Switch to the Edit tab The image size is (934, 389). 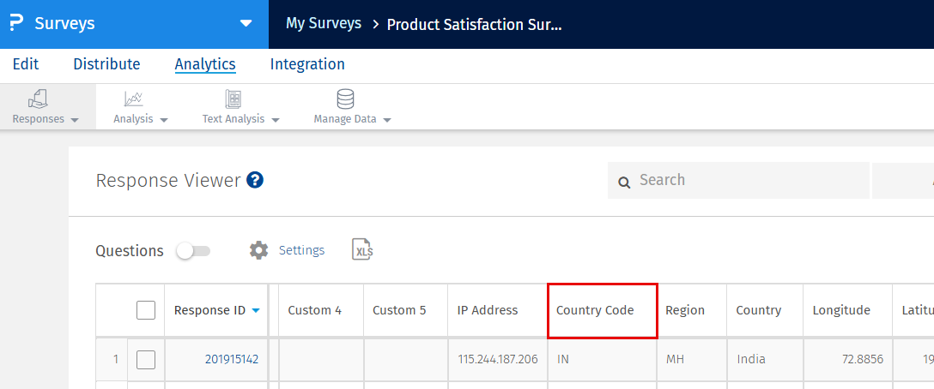point(26,64)
